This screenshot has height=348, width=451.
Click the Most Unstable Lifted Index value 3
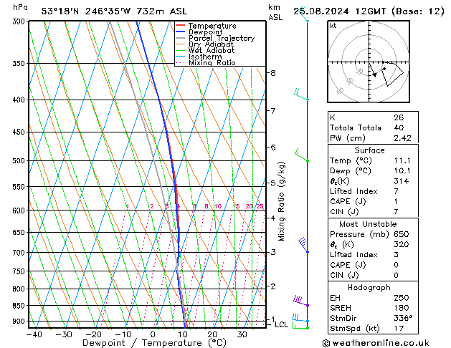click(396, 255)
